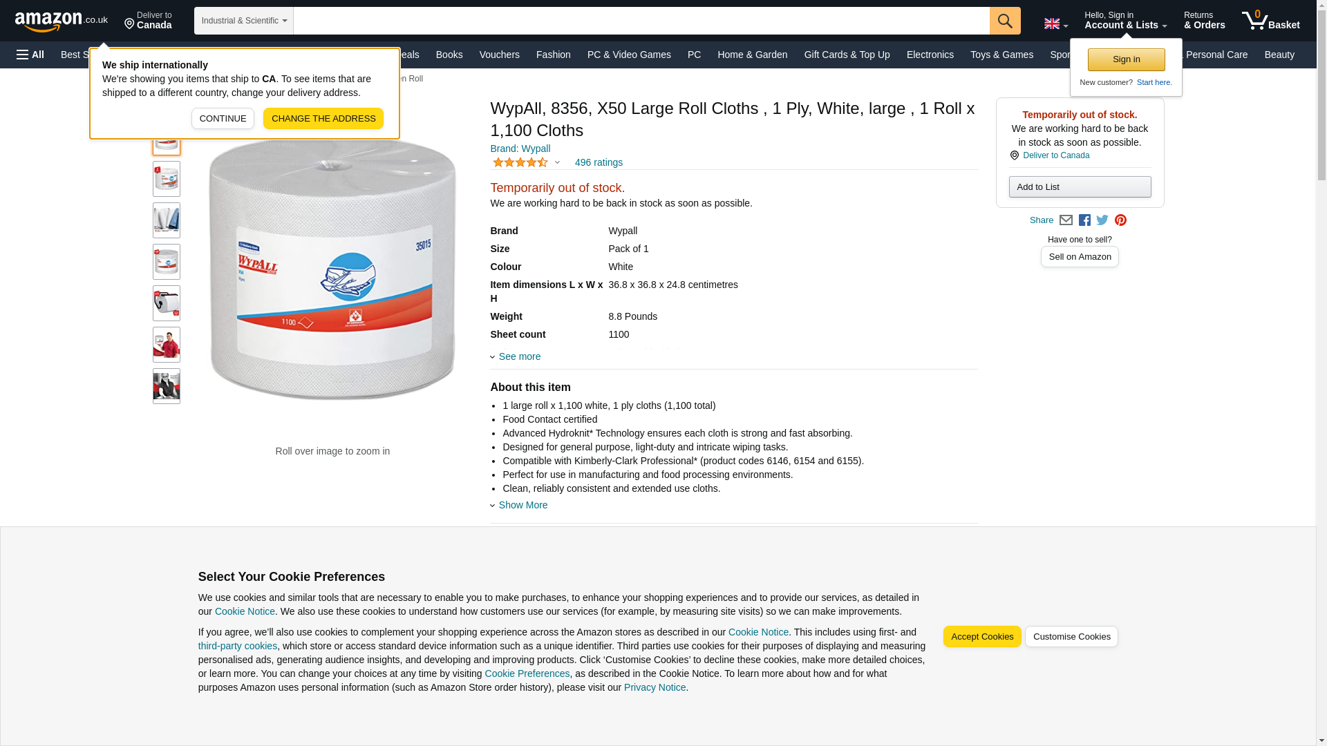Screen dimensions: 1327x746
Task: Click into the search text field
Action: coord(641,21)
